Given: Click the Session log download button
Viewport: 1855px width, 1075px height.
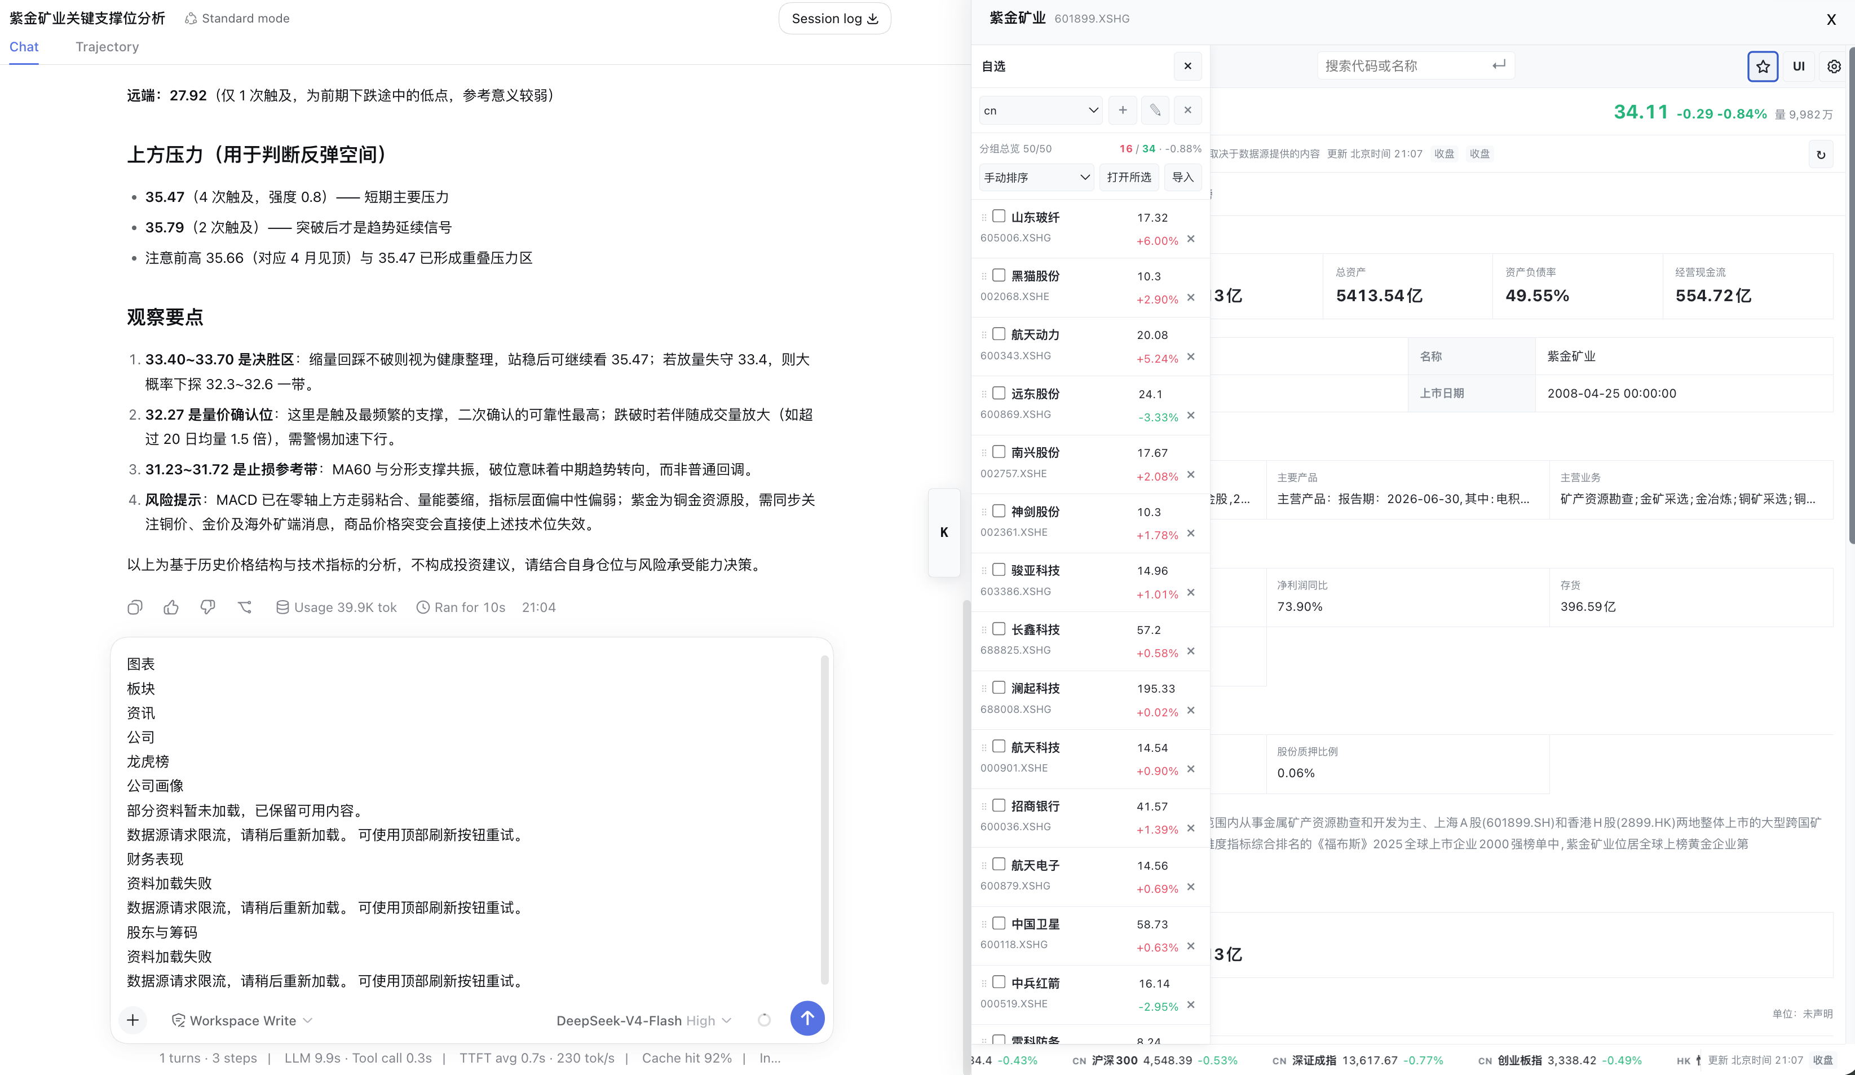Looking at the screenshot, I should click(x=834, y=19).
